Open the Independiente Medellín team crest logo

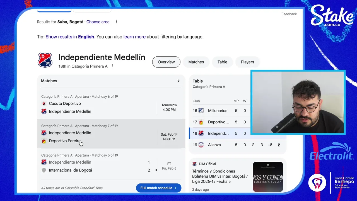click(45, 60)
